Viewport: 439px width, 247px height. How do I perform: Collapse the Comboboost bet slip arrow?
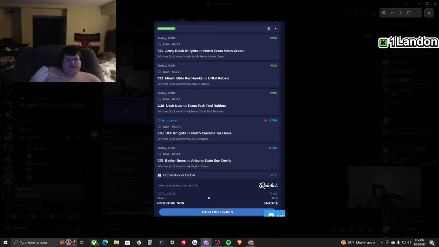click(x=275, y=28)
